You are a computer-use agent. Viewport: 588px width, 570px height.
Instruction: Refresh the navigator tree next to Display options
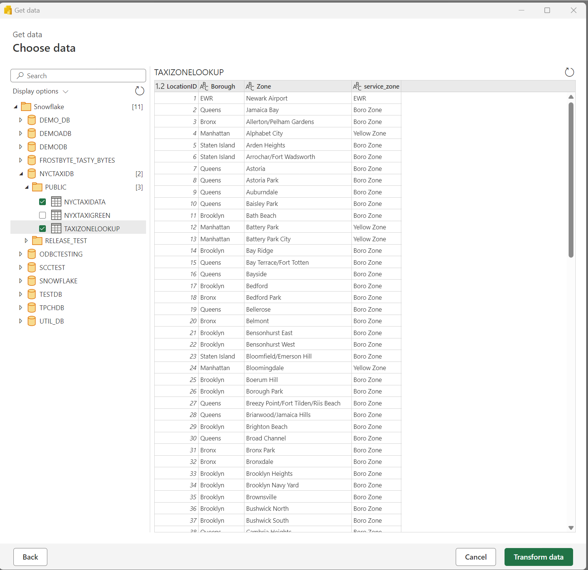tap(139, 91)
